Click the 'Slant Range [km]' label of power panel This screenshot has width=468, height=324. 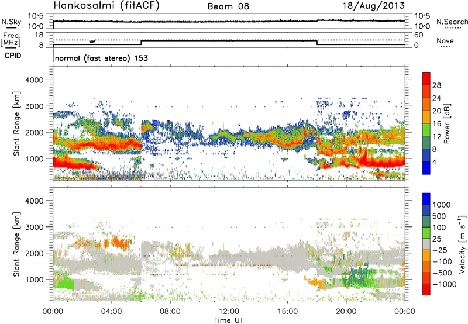(16, 123)
